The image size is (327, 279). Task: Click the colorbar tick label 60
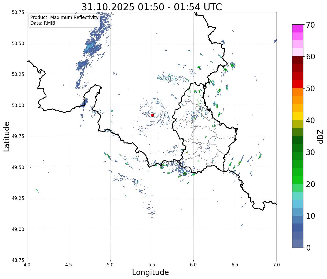[x=310, y=57]
